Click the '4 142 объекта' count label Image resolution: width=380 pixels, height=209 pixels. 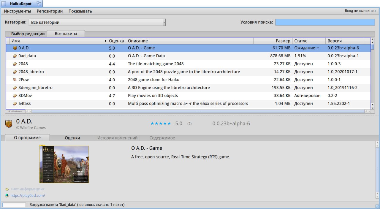tap(15, 111)
